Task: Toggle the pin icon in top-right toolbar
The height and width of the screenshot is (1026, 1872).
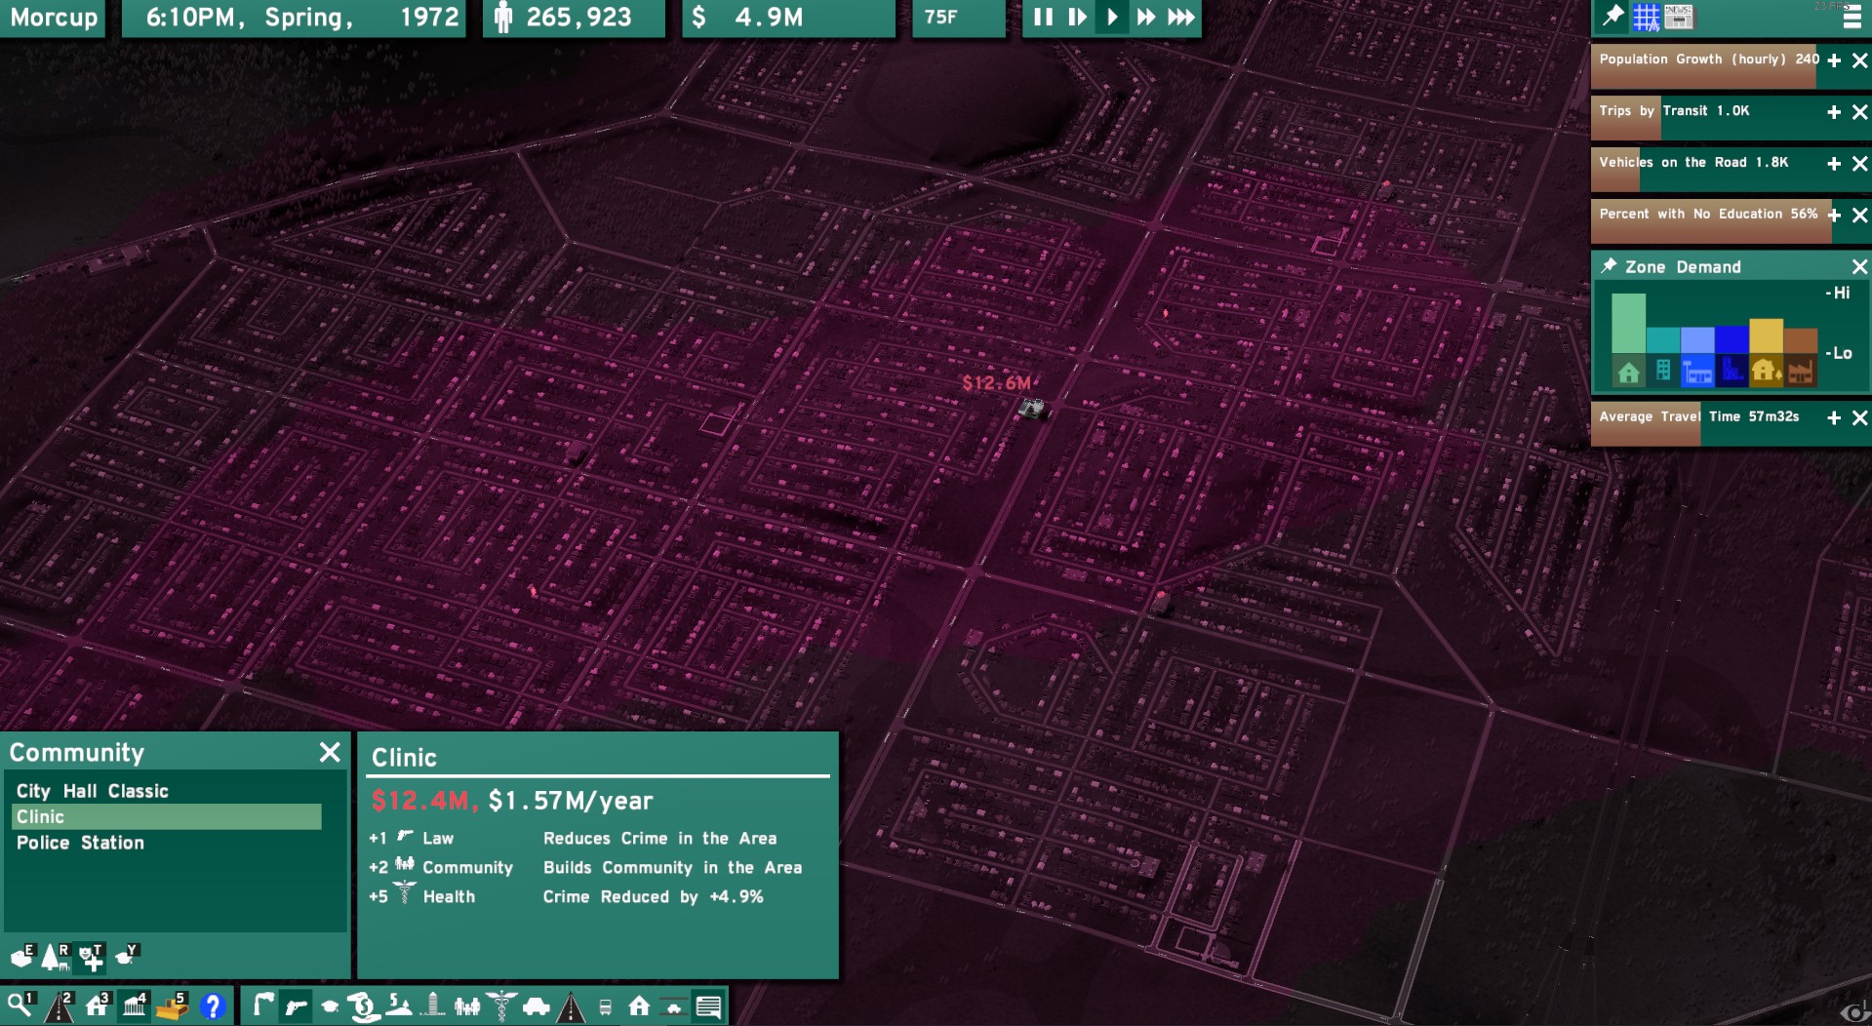Action: point(1613,16)
